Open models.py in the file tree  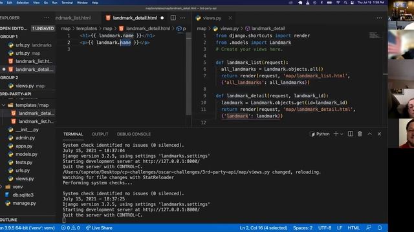click(x=28, y=154)
